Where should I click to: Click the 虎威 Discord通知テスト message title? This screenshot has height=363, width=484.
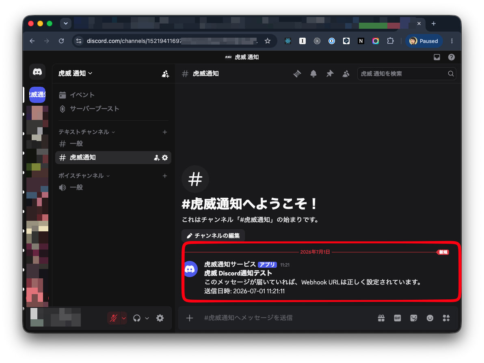coord(238,273)
